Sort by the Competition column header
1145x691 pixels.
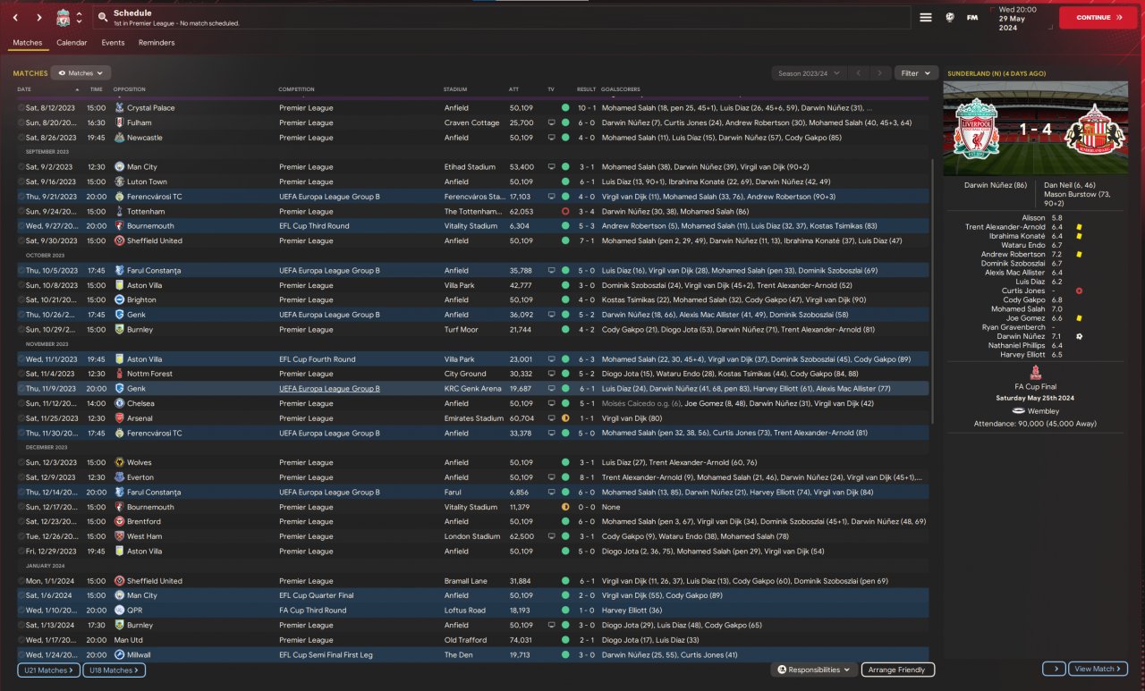coord(296,89)
